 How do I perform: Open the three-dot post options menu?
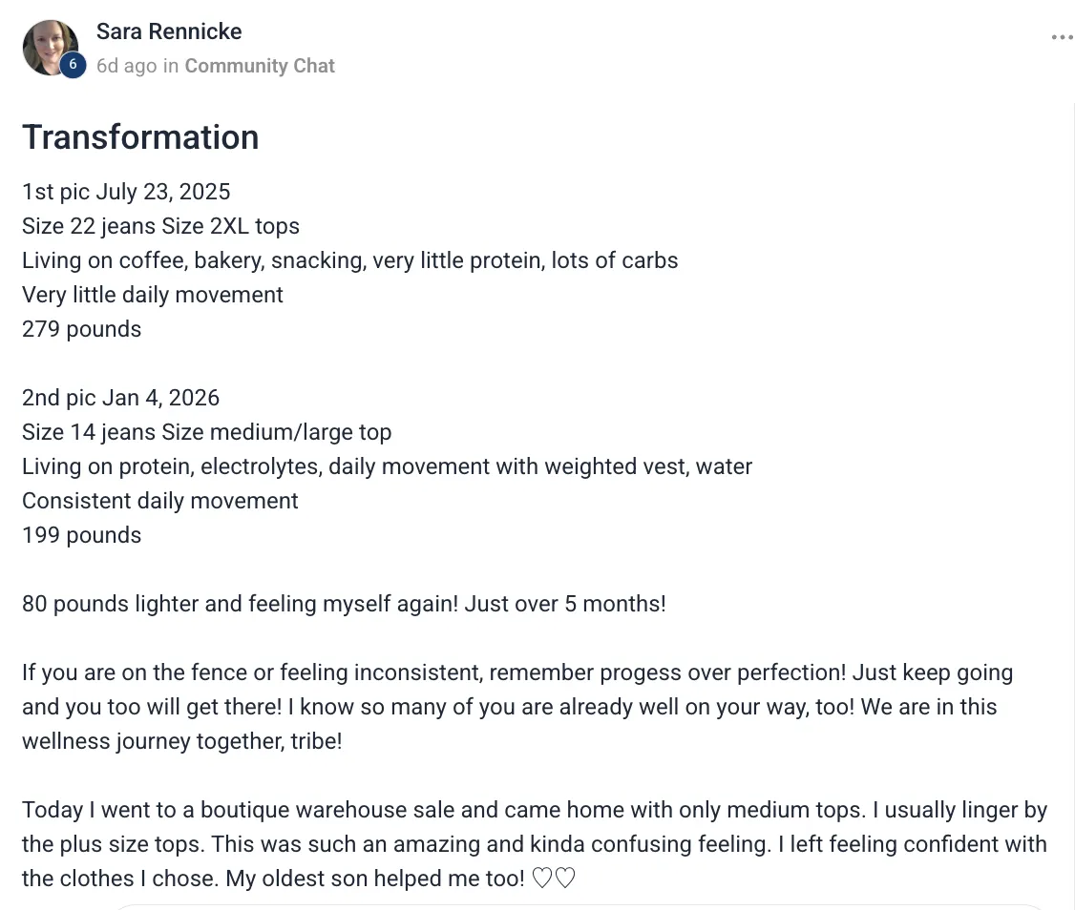pos(1061,38)
